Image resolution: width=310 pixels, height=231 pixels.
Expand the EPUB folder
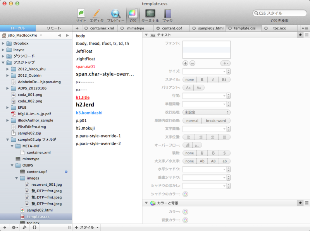pyautogui.click(x=7, y=108)
